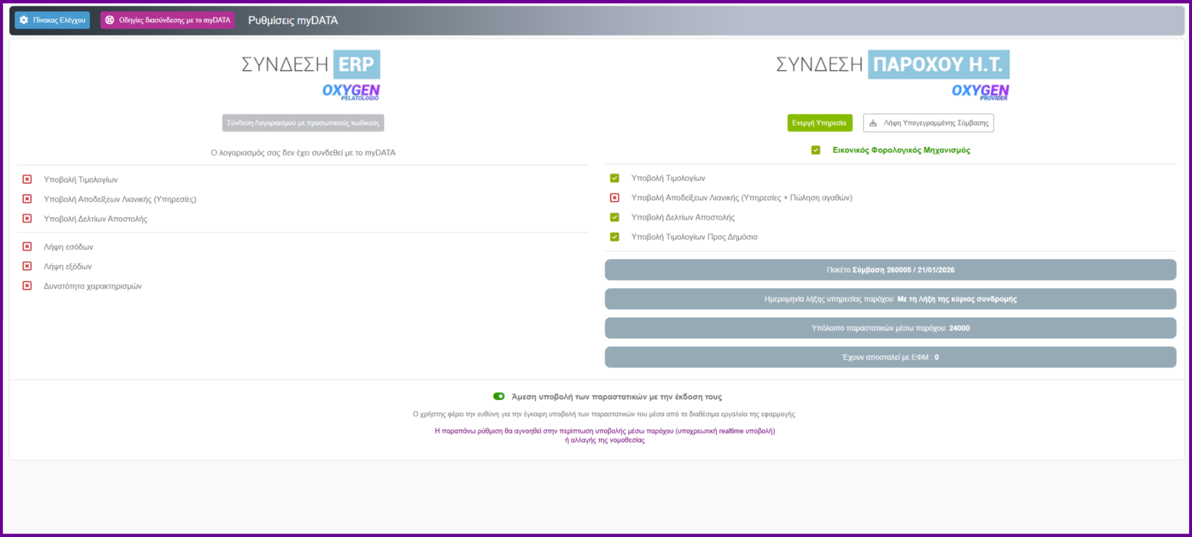The width and height of the screenshot is (1192, 537).
Task: Click the Oxygen Provider logo
Action: tap(980, 92)
